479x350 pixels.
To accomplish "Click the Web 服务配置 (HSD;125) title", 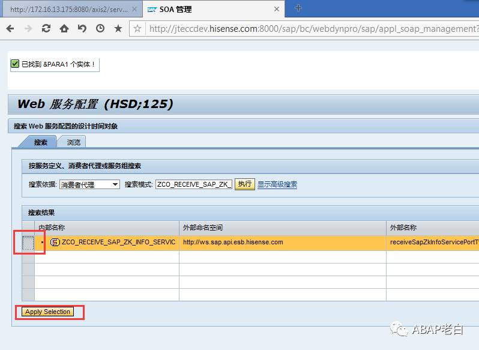I will [x=95, y=104].
